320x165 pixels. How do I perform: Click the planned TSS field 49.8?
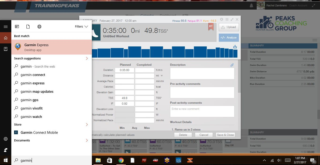click(x=124, y=98)
